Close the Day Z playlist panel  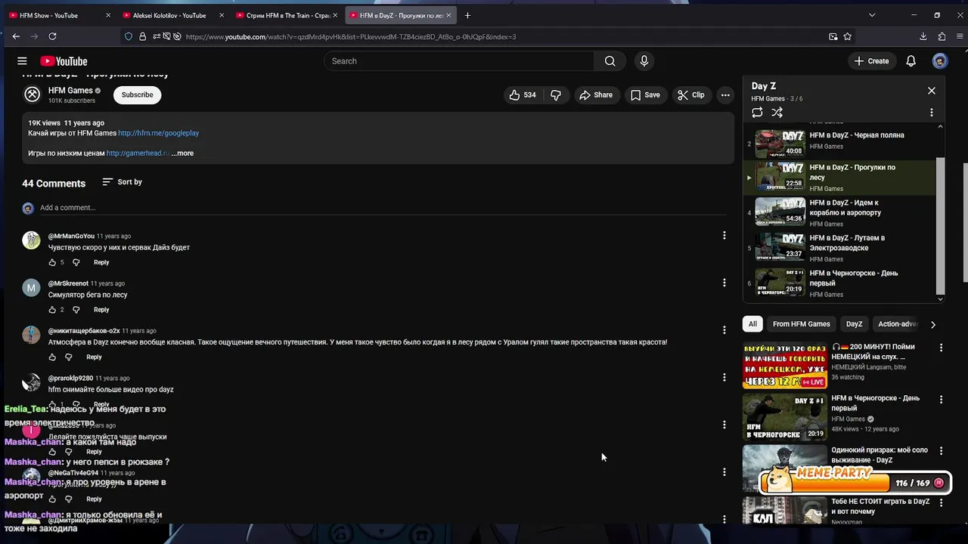pyautogui.click(x=932, y=91)
